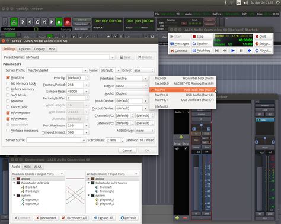This screenshot has width=281, height=224.
Task: Click the red minus icon in Ardour mixer groups
Action: coord(185,218)
